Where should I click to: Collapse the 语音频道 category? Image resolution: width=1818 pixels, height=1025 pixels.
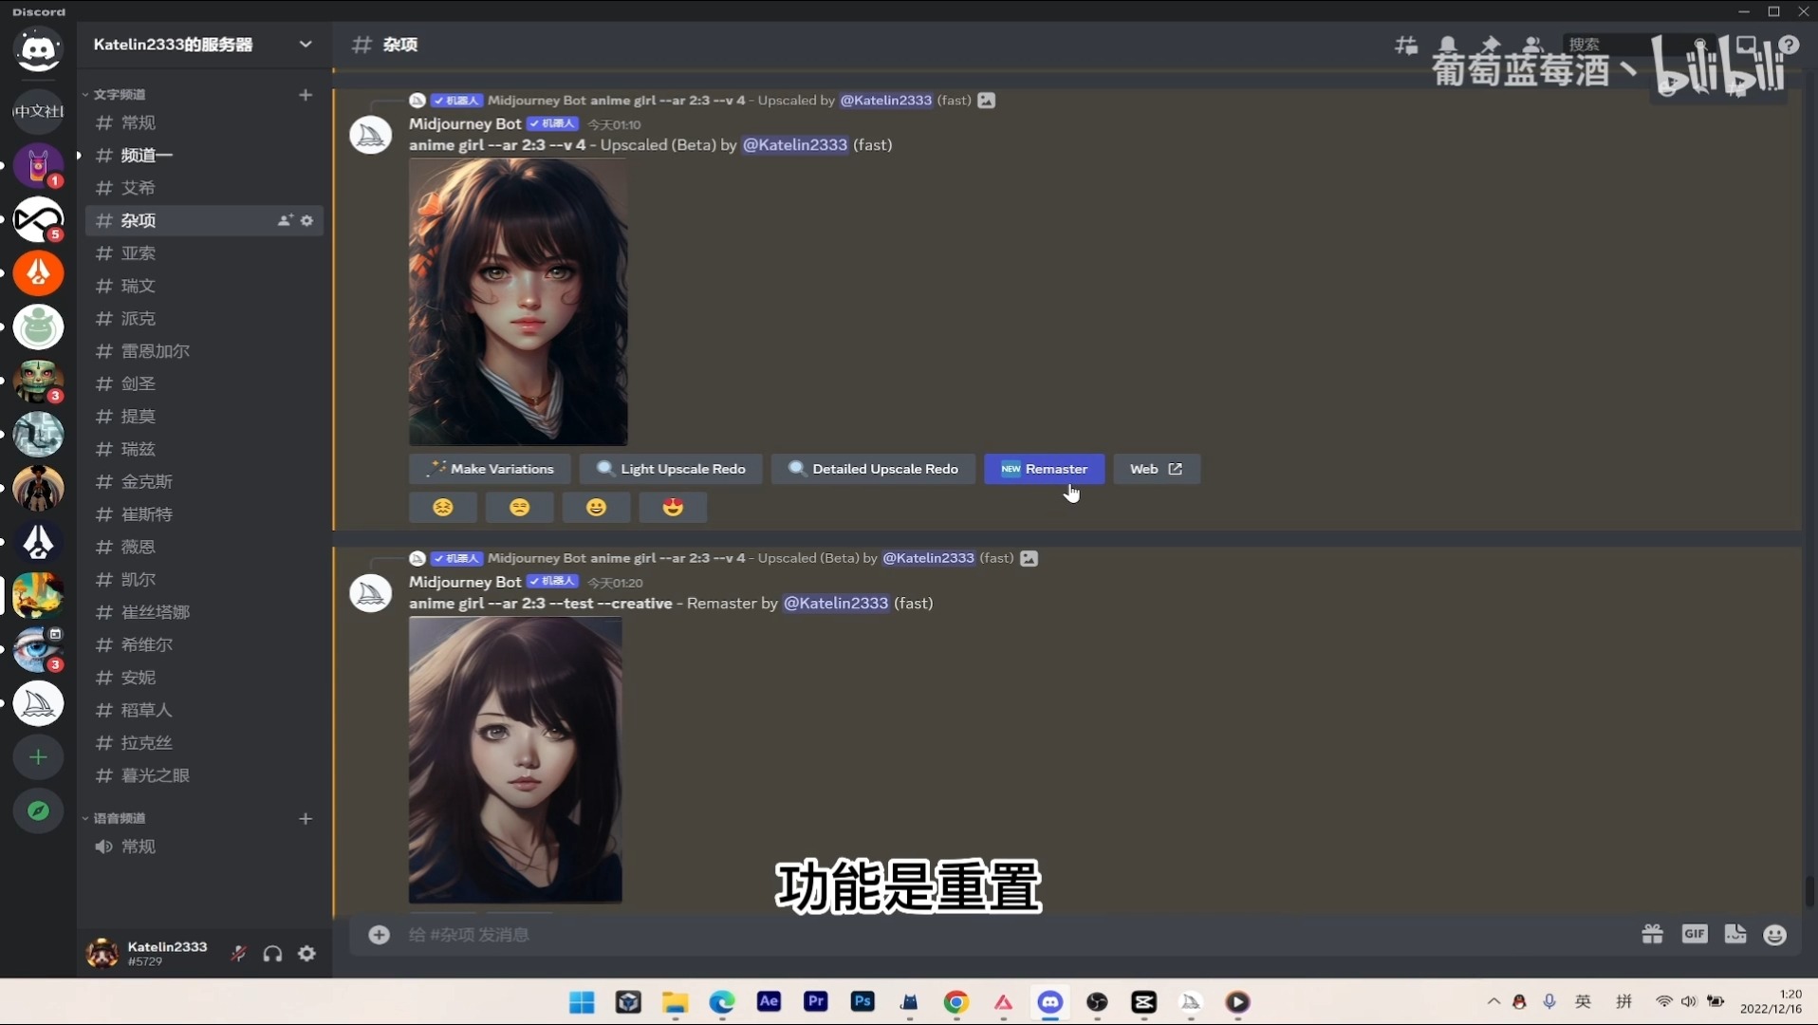pyautogui.click(x=119, y=818)
